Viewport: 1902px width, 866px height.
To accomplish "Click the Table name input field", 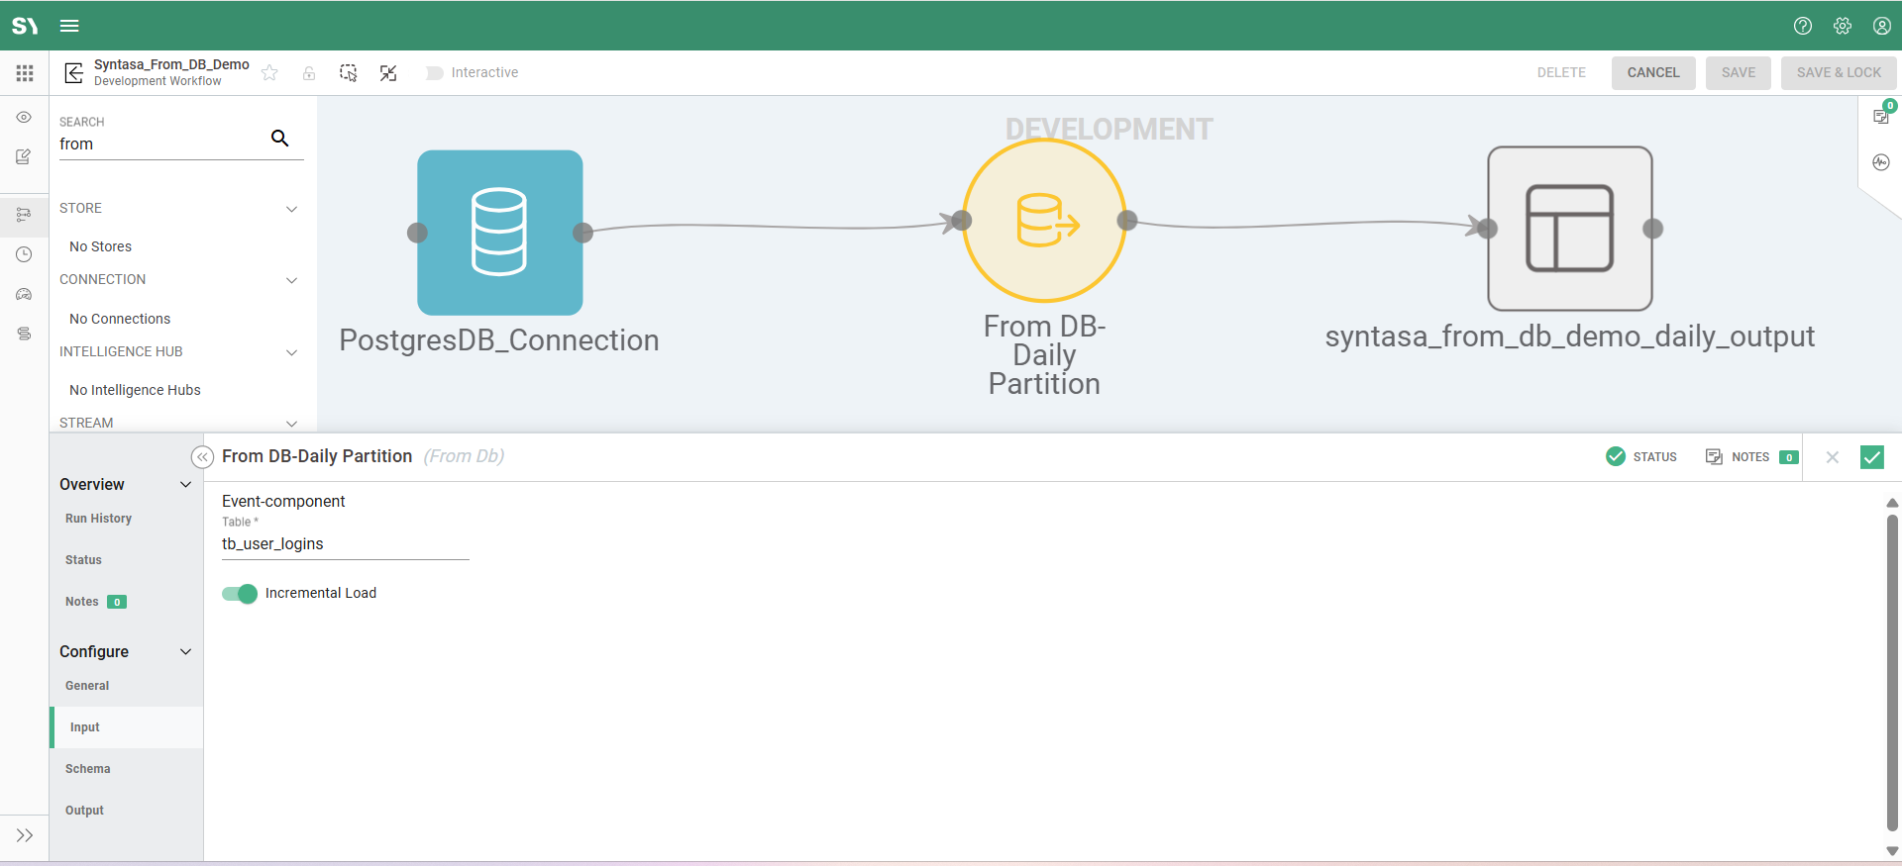I will (345, 544).
